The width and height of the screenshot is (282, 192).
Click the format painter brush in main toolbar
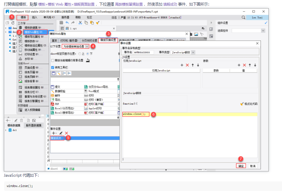(98, 23)
